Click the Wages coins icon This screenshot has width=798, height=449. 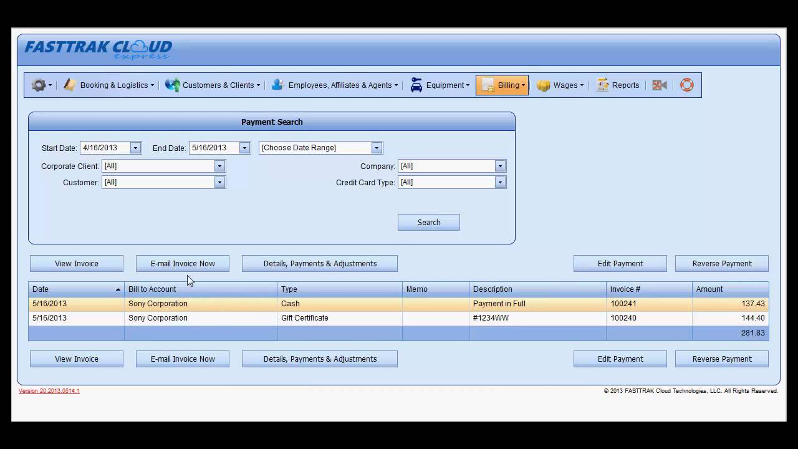(x=543, y=85)
